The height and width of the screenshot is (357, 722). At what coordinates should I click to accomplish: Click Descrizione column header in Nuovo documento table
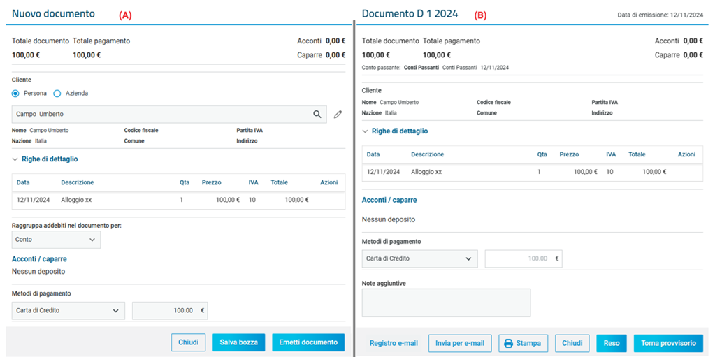[x=78, y=182]
